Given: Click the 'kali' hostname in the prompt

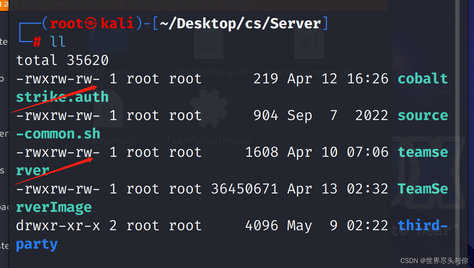Looking at the screenshot, I should (x=117, y=24).
